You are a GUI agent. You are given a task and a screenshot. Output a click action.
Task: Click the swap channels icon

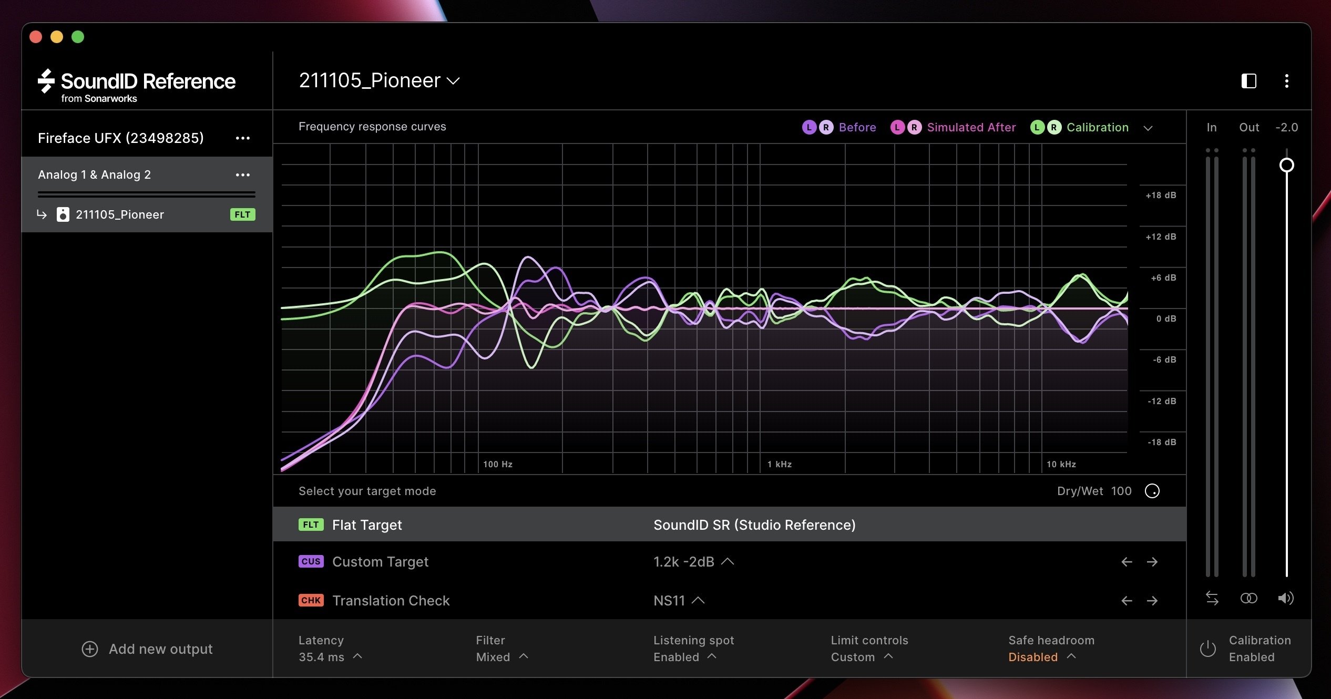click(x=1212, y=598)
